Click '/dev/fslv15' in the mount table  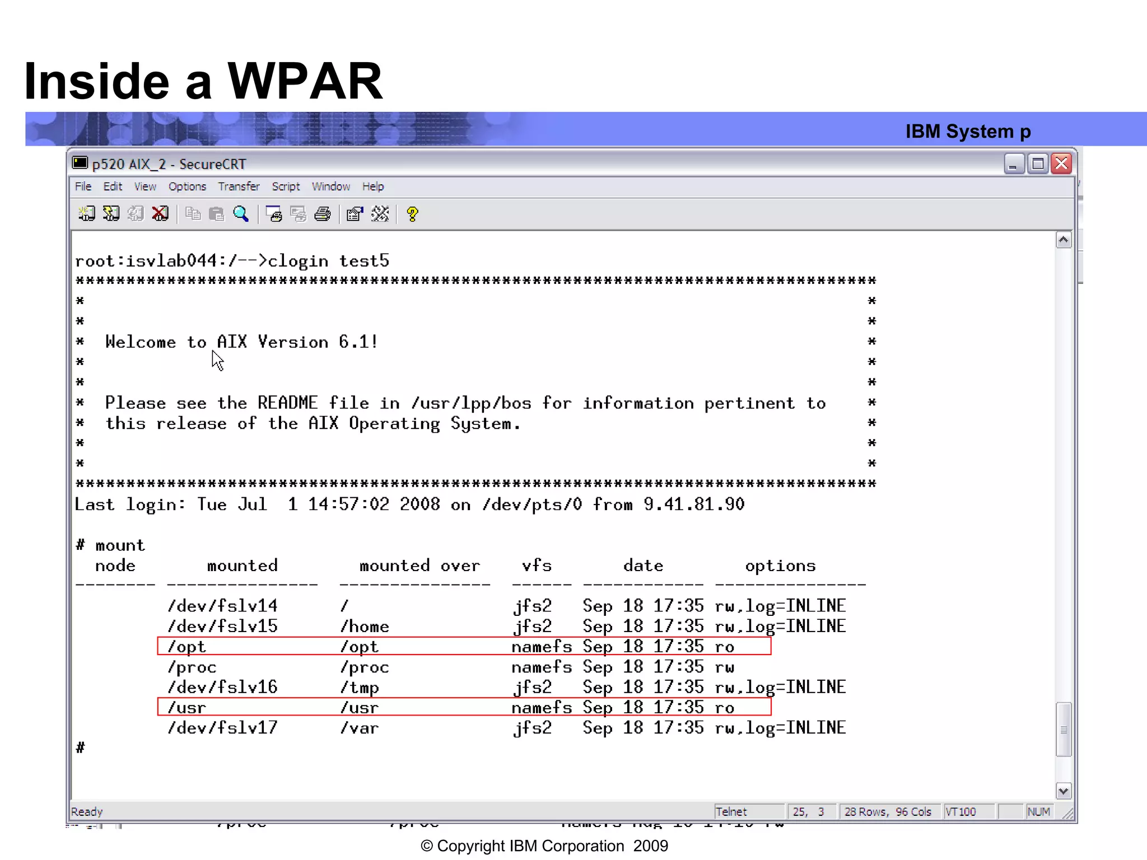pyautogui.click(x=222, y=627)
